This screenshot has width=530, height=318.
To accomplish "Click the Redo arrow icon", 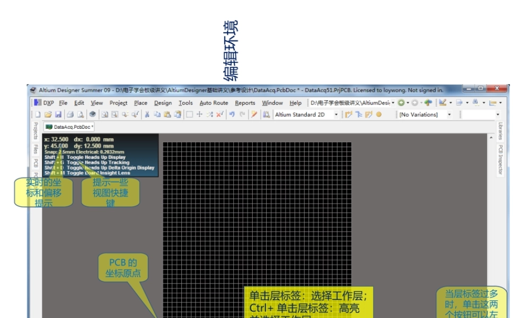I will (x=242, y=114).
